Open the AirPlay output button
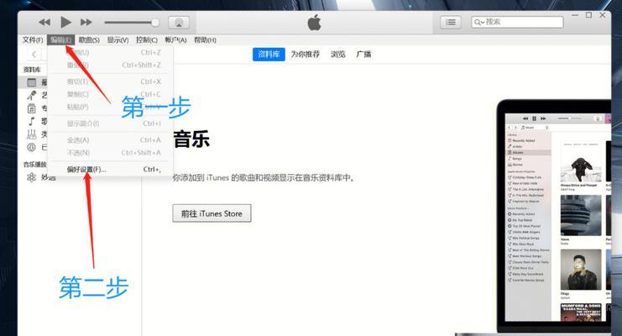Viewport: 622px width, 336px height. click(179, 23)
